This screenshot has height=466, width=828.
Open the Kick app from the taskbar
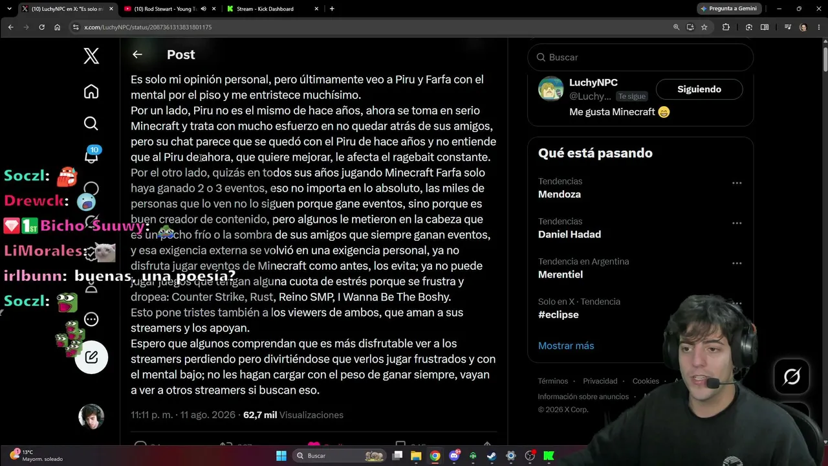pyautogui.click(x=549, y=456)
